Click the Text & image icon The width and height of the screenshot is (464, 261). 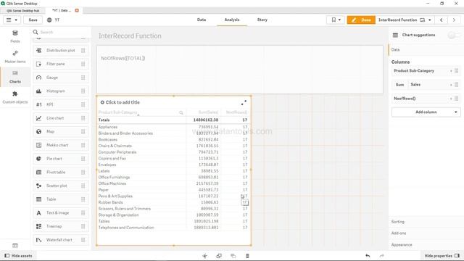tap(38, 212)
